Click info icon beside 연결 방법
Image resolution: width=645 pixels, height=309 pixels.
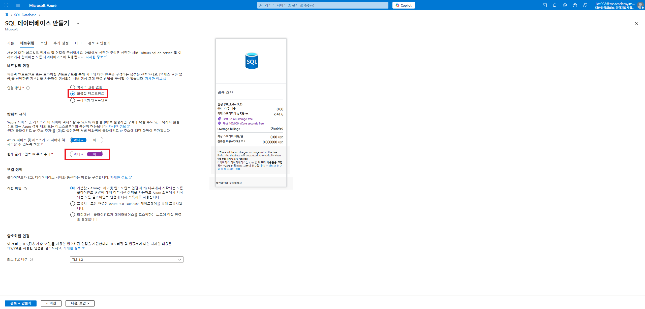[x=28, y=88]
